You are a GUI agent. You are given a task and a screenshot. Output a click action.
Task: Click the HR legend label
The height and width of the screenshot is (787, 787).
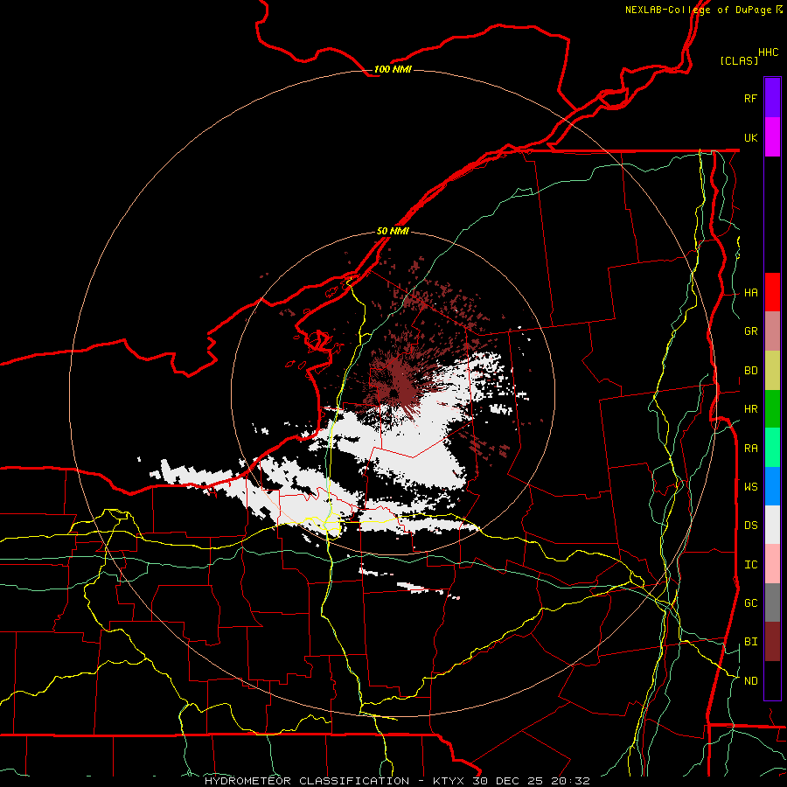750,409
